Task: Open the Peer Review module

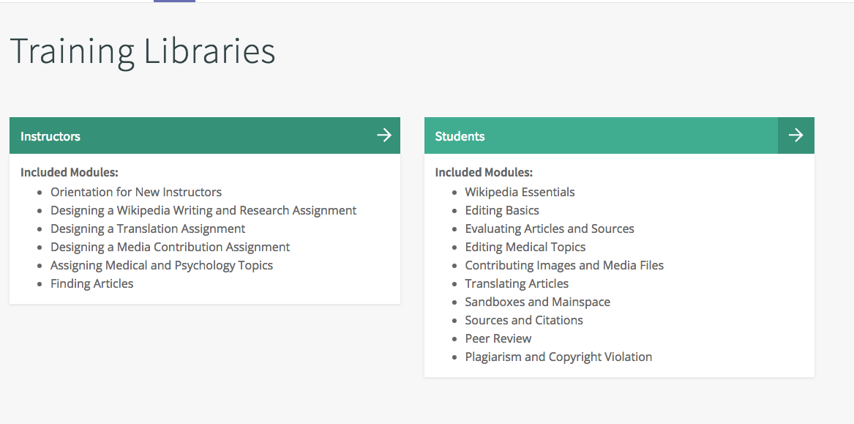Action: tap(498, 338)
